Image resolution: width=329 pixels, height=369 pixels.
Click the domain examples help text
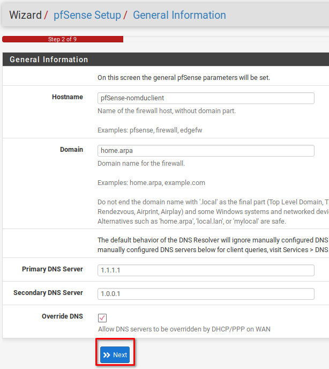point(151,183)
